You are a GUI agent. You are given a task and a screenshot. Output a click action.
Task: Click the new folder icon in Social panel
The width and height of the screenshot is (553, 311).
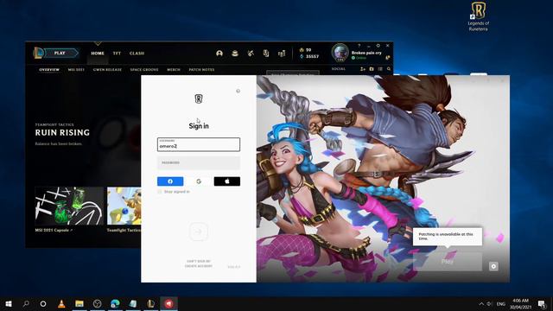pyautogui.click(x=372, y=69)
